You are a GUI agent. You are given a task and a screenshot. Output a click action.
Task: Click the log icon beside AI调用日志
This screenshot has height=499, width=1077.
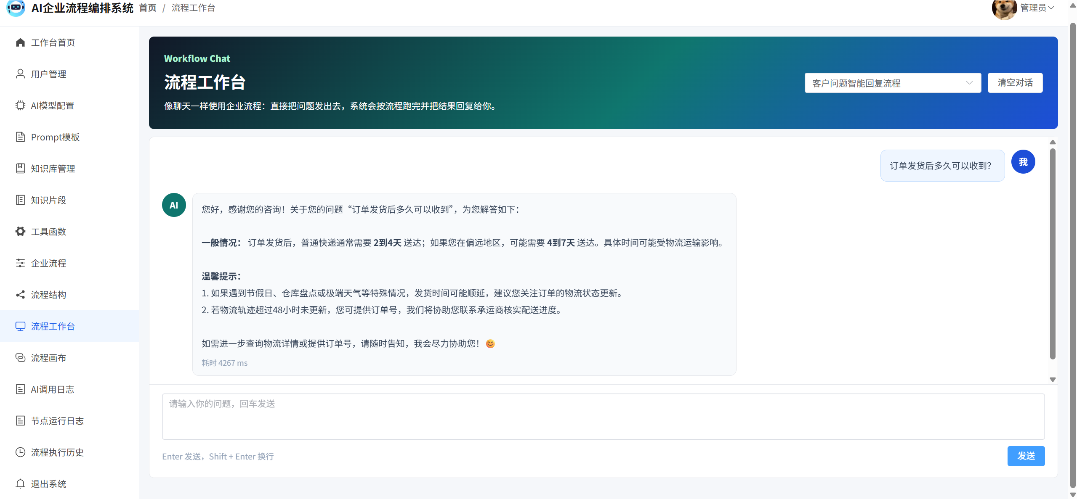click(20, 389)
